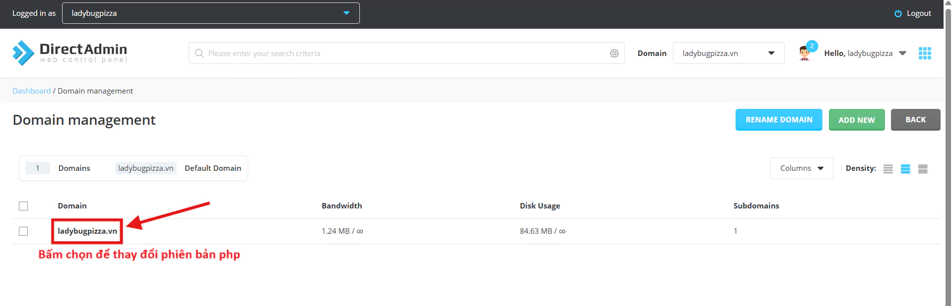The width and height of the screenshot is (952, 306).
Task: Click the search gear settings icon
Action: point(614,53)
